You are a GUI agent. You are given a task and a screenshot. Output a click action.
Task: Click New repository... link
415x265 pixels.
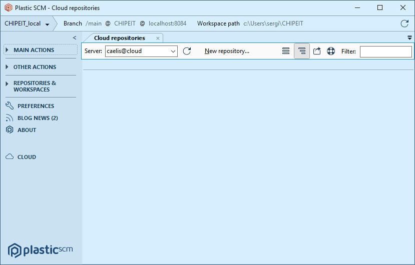tap(227, 51)
